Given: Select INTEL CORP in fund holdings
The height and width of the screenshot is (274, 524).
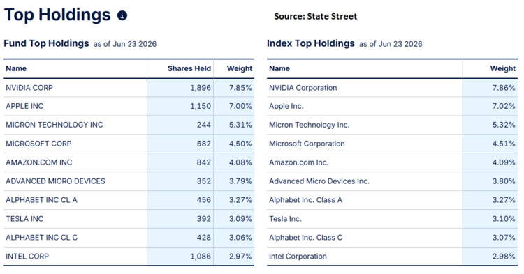Looking at the screenshot, I should (x=27, y=257).
